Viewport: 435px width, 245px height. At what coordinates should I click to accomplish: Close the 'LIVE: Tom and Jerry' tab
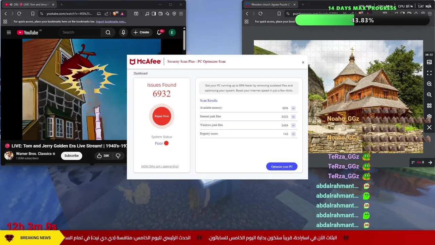point(53,4)
